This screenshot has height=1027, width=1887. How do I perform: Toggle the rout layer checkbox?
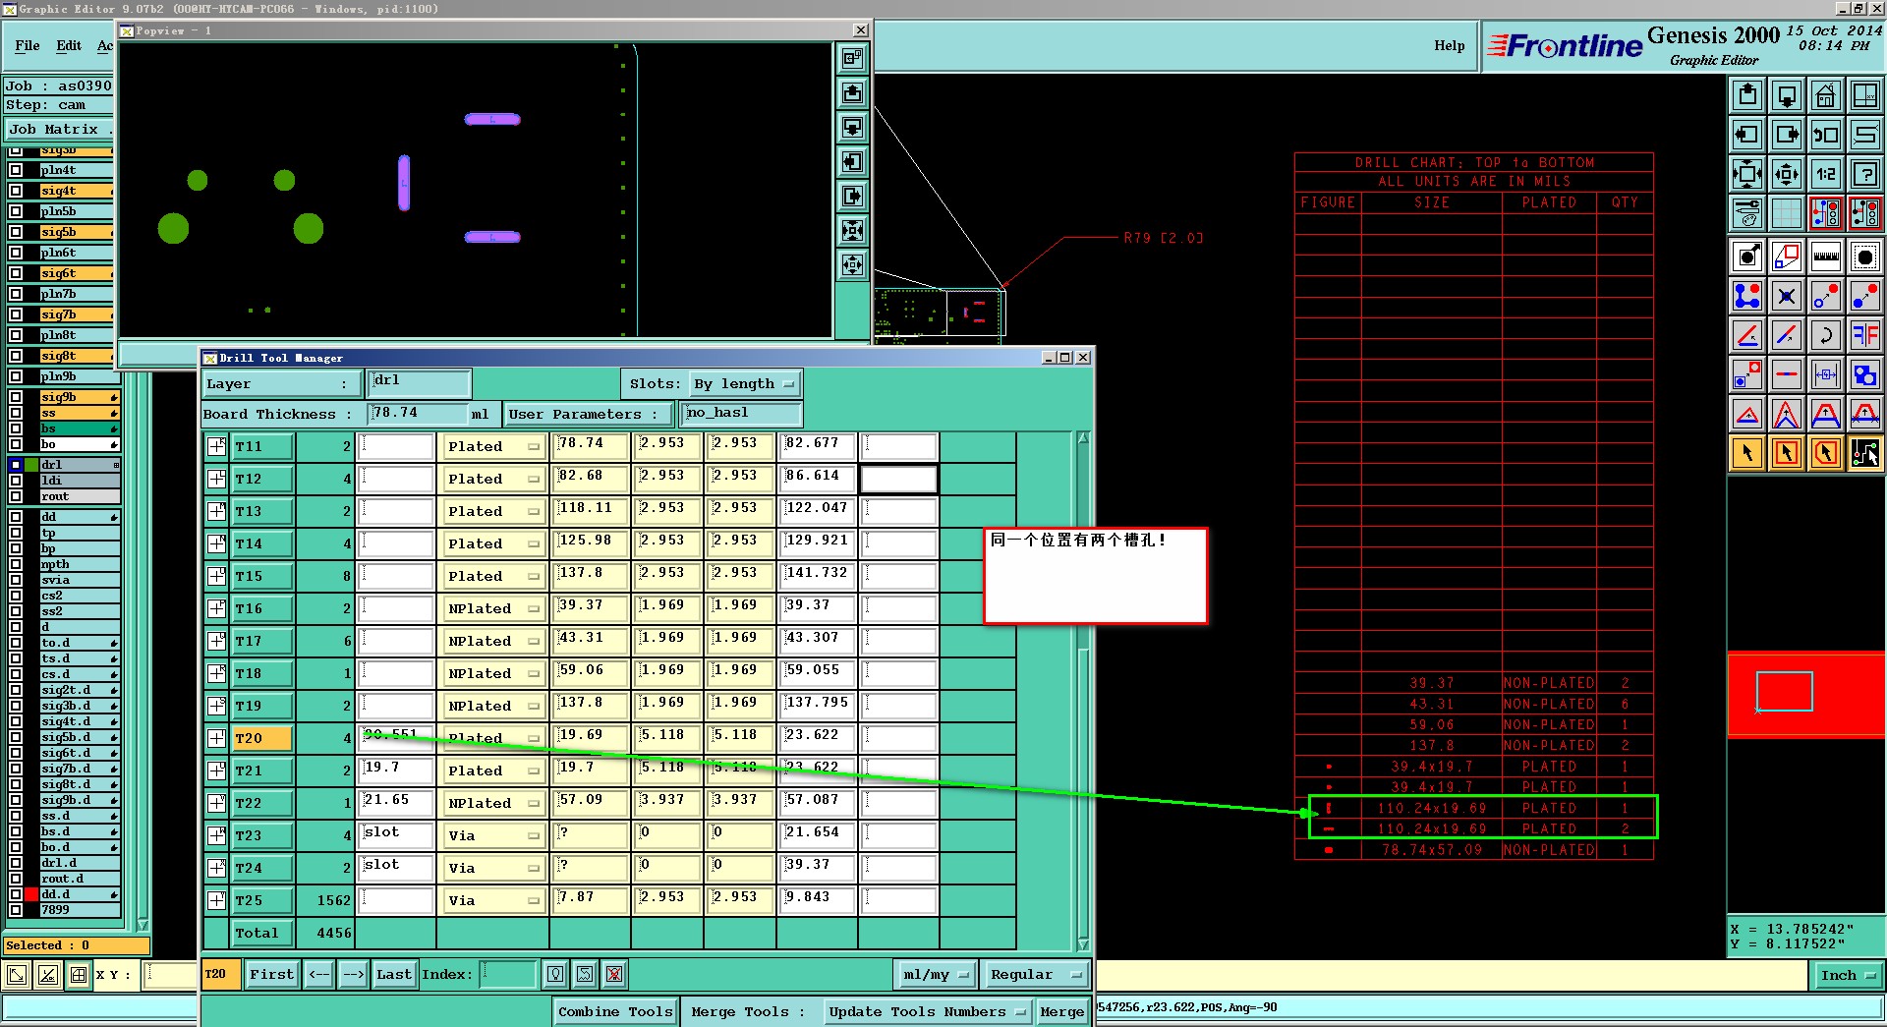point(16,496)
